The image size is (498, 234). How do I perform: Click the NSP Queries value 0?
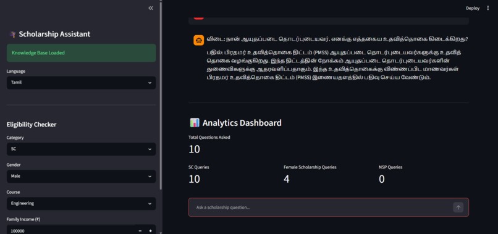point(381,179)
